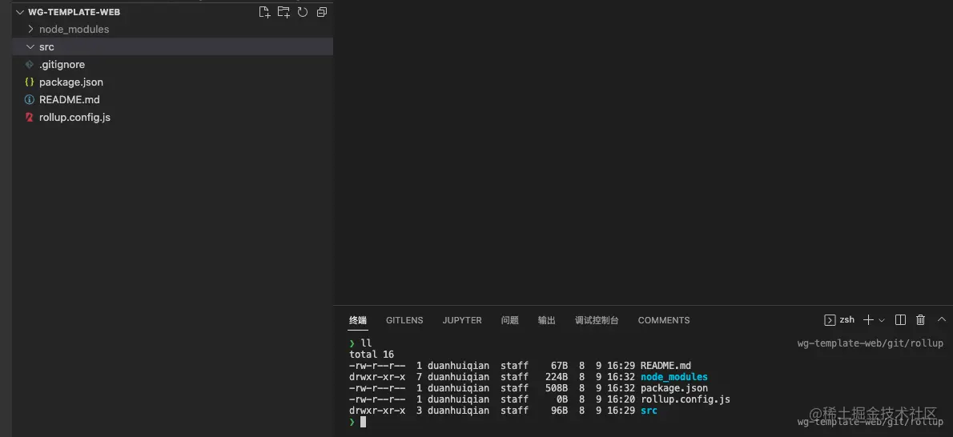Click rollup.config.js in terminal output
The height and width of the screenshot is (437, 953).
click(685, 399)
